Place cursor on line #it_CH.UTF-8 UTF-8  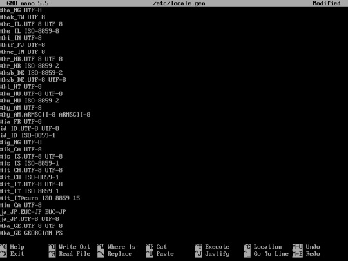click(32, 170)
